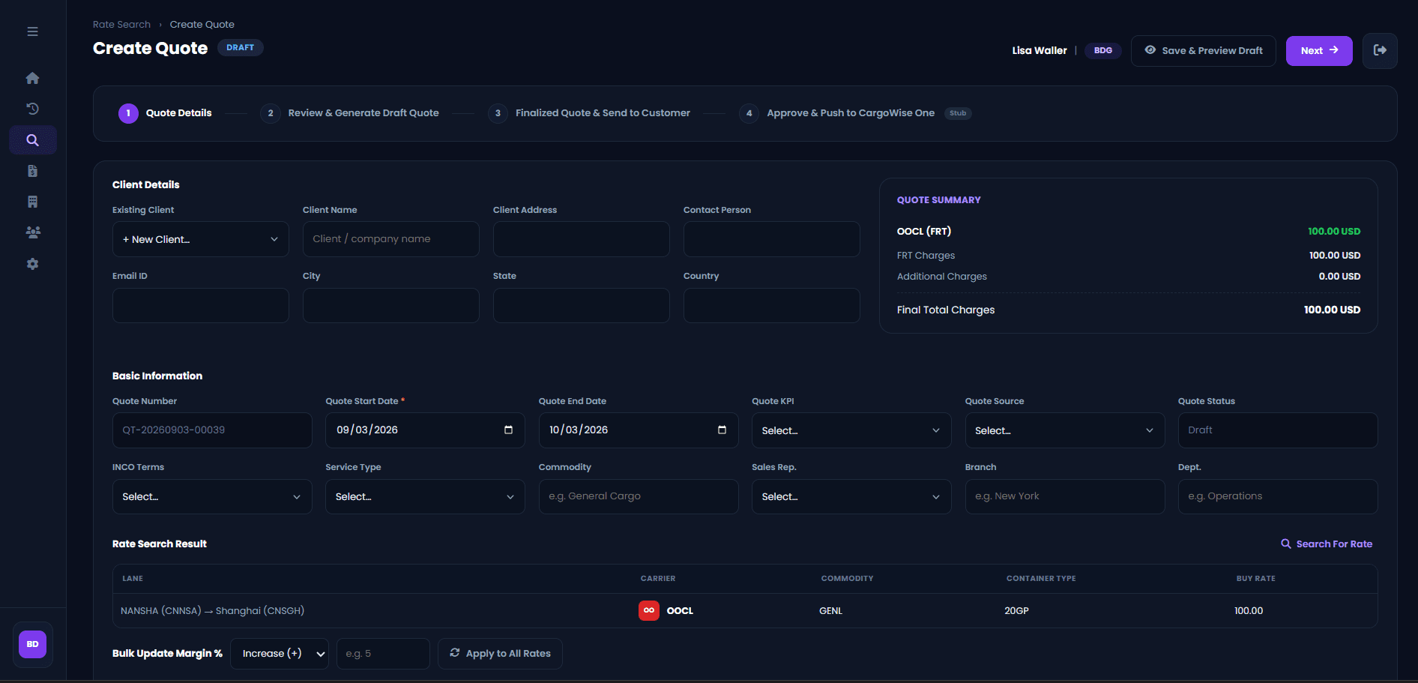Toggle the hamburger menu icon
1418x683 pixels.
[32, 31]
